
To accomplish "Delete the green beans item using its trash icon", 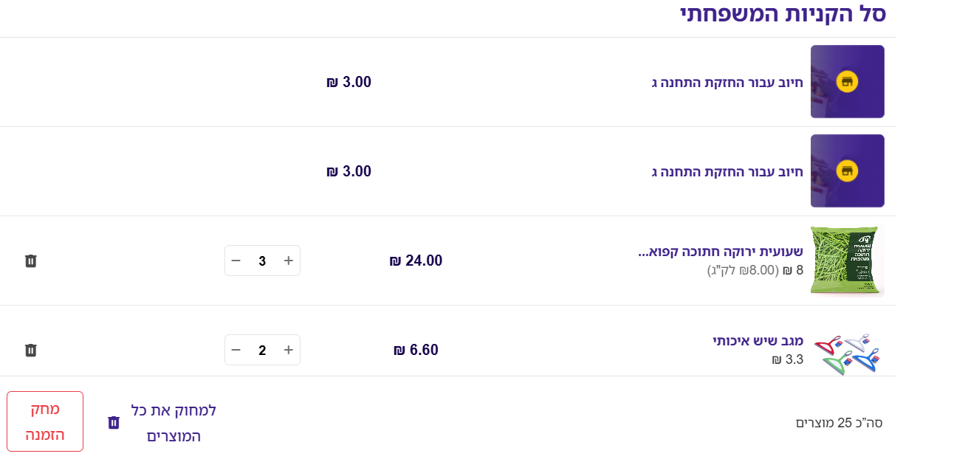I will pyautogui.click(x=30, y=261).
